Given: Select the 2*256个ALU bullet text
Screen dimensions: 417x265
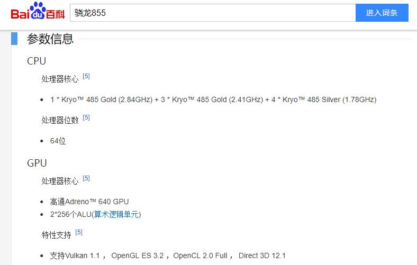Looking at the screenshot, I should pyautogui.click(x=95, y=215).
